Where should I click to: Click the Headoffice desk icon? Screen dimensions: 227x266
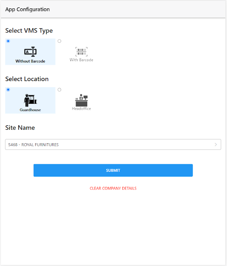pos(81,100)
